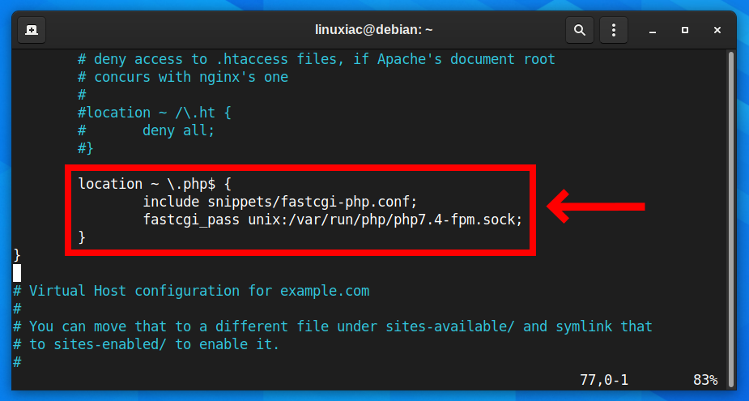Viewport: 749px width, 401px height.
Task: Open the terminal search
Action: coord(580,30)
